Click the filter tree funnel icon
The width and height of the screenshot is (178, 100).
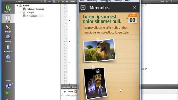pyautogui.click(x=45, y=1)
